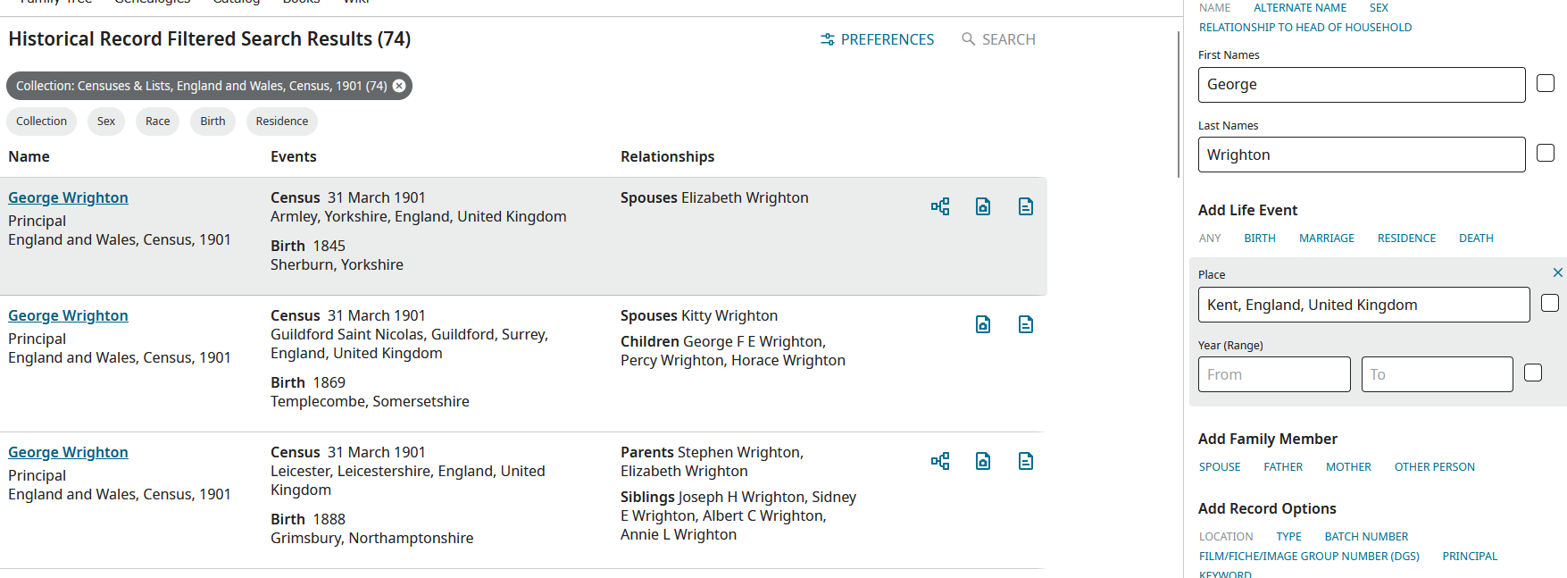Open family tree icon for first George Wrighton
The height and width of the screenshot is (578, 1567).
click(940, 206)
